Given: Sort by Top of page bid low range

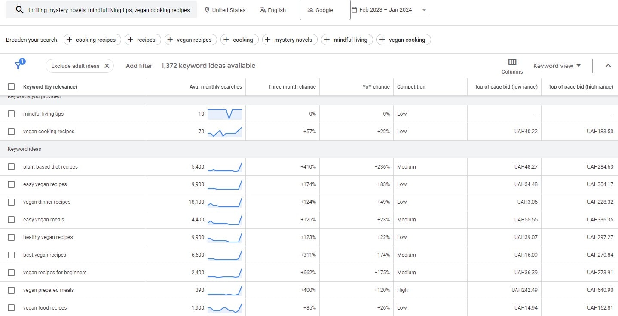Looking at the screenshot, I should coord(506,87).
